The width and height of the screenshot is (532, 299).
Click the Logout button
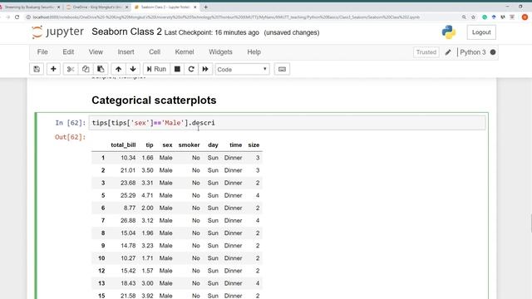click(481, 32)
